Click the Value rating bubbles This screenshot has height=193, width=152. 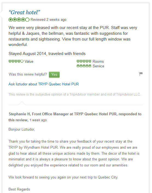point(16,61)
